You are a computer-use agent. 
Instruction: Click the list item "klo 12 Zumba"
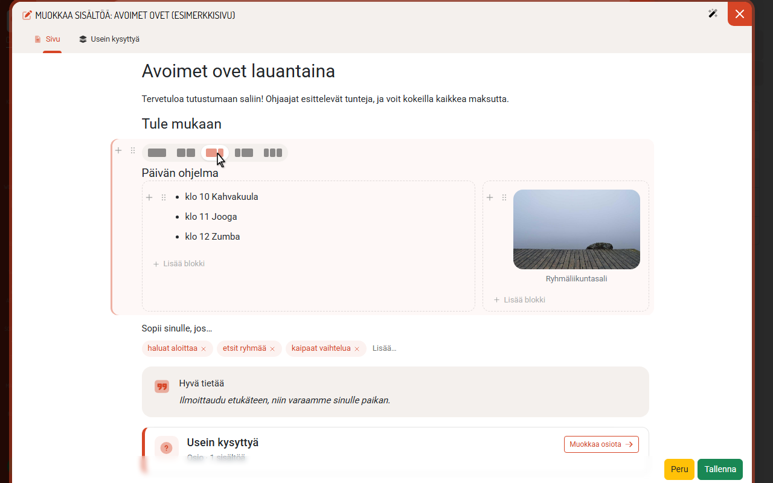point(213,237)
